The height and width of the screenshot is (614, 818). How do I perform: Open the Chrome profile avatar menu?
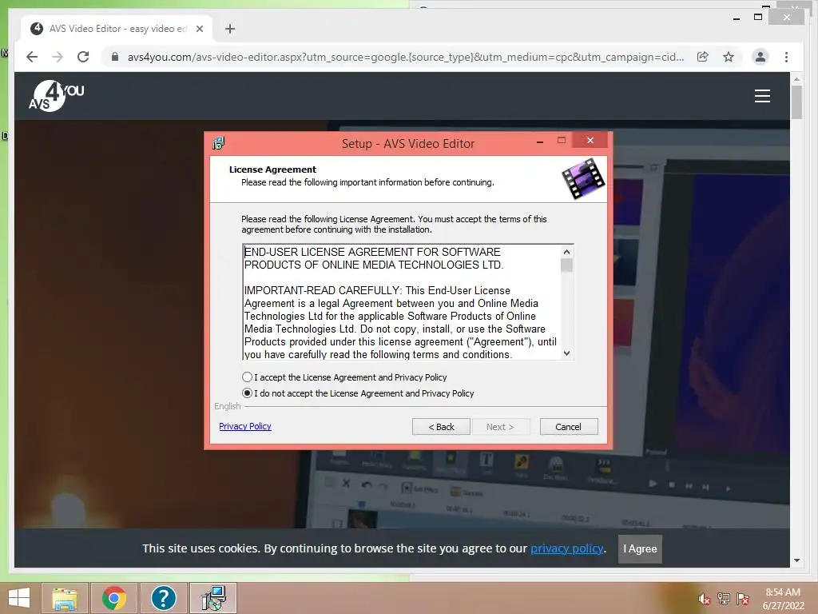point(760,57)
